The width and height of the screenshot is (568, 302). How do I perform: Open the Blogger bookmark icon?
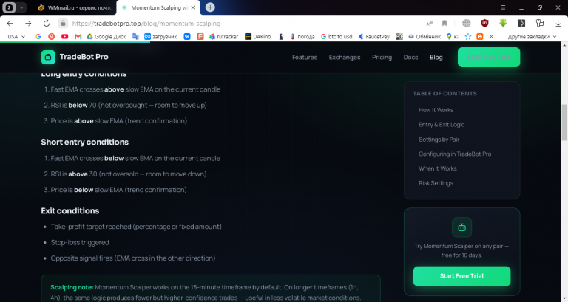pyautogui.click(x=480, y=36)
